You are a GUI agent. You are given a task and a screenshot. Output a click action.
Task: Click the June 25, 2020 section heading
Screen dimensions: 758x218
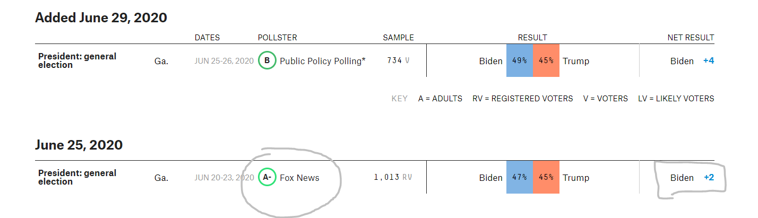tap(79, 145)
